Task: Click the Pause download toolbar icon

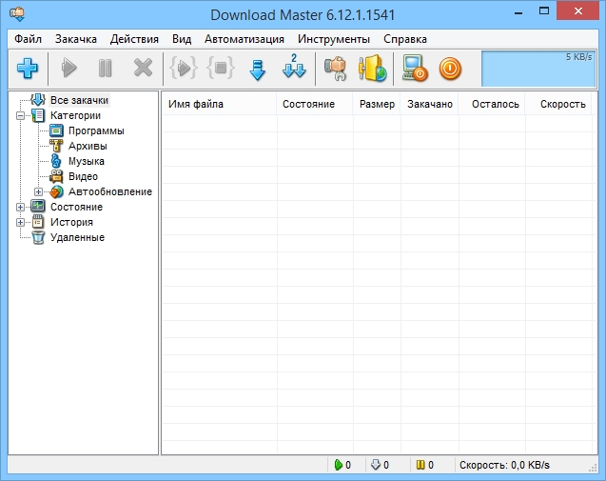Action: tap(105, 69)
